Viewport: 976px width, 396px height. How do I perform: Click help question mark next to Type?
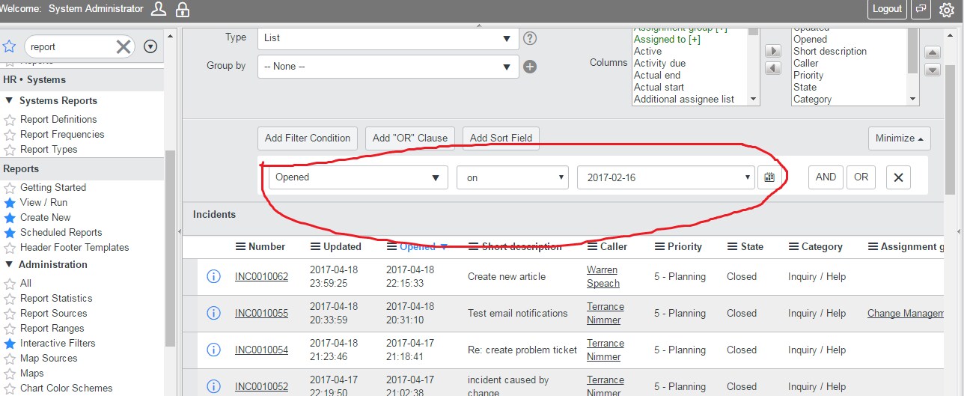click(530, 38)
